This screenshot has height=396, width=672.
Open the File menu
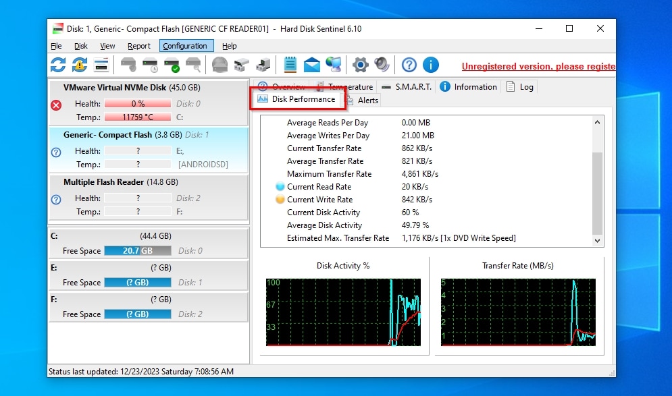[56, 46]
